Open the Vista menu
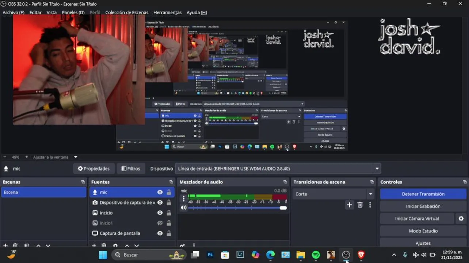 [x=52, y=12]
